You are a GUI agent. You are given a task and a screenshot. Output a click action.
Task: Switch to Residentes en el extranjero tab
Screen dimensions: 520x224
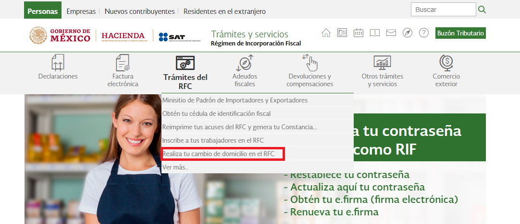tap(224, 11)
